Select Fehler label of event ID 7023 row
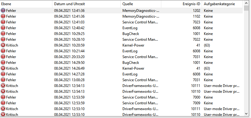The width and height of the screenshot is (251, 118). point(11,22)
